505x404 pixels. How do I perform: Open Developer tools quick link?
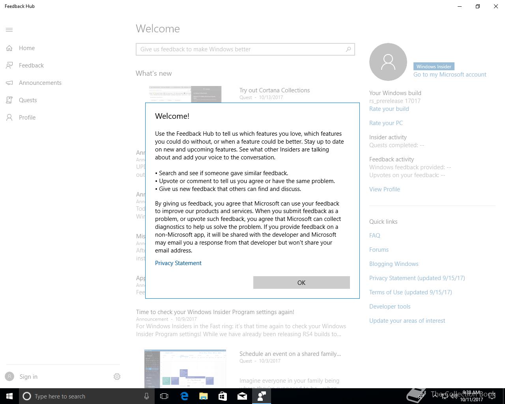click(390, 307)
